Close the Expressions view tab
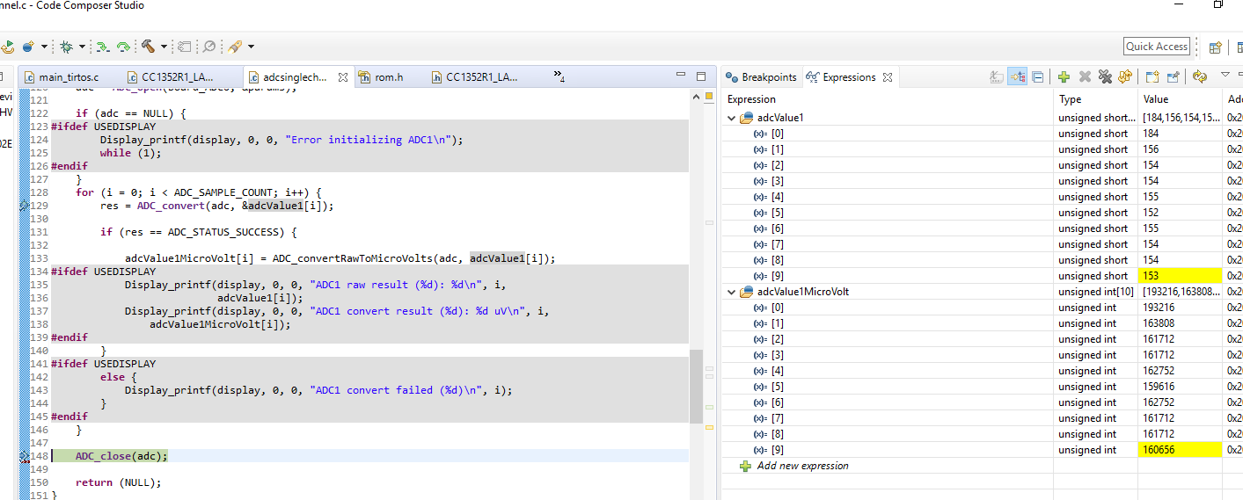 coord(888,77)
